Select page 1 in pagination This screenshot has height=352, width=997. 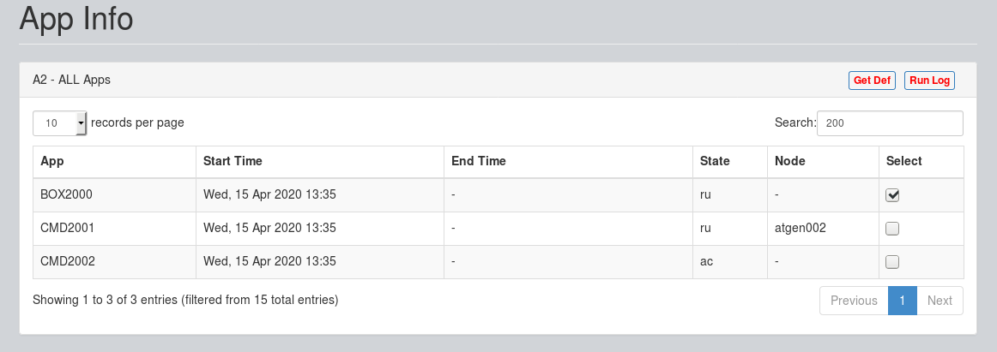tap(903, 301)
